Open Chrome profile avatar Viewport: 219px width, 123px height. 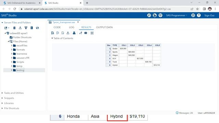click(210, 9)
